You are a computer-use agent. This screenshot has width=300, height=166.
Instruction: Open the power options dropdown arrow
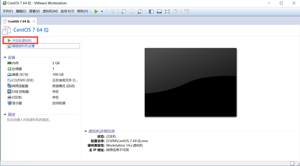click(102, 11)
